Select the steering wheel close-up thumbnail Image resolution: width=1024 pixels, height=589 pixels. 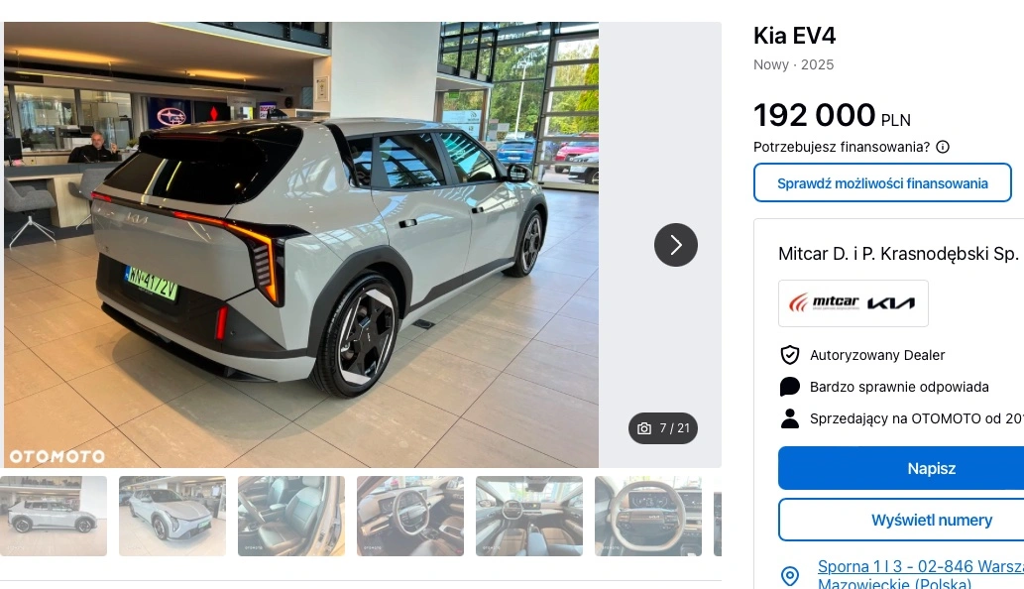648,516
